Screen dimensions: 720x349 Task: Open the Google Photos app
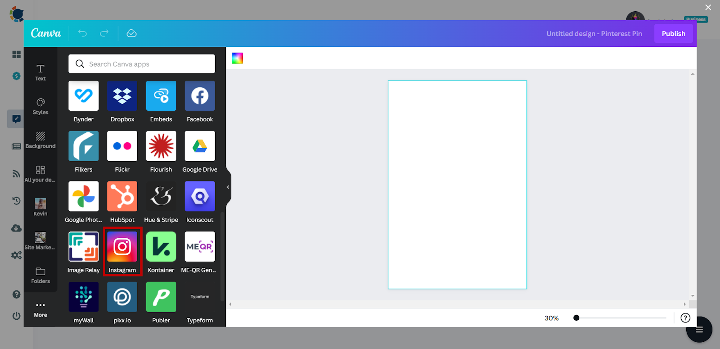(x=84, y=196)
